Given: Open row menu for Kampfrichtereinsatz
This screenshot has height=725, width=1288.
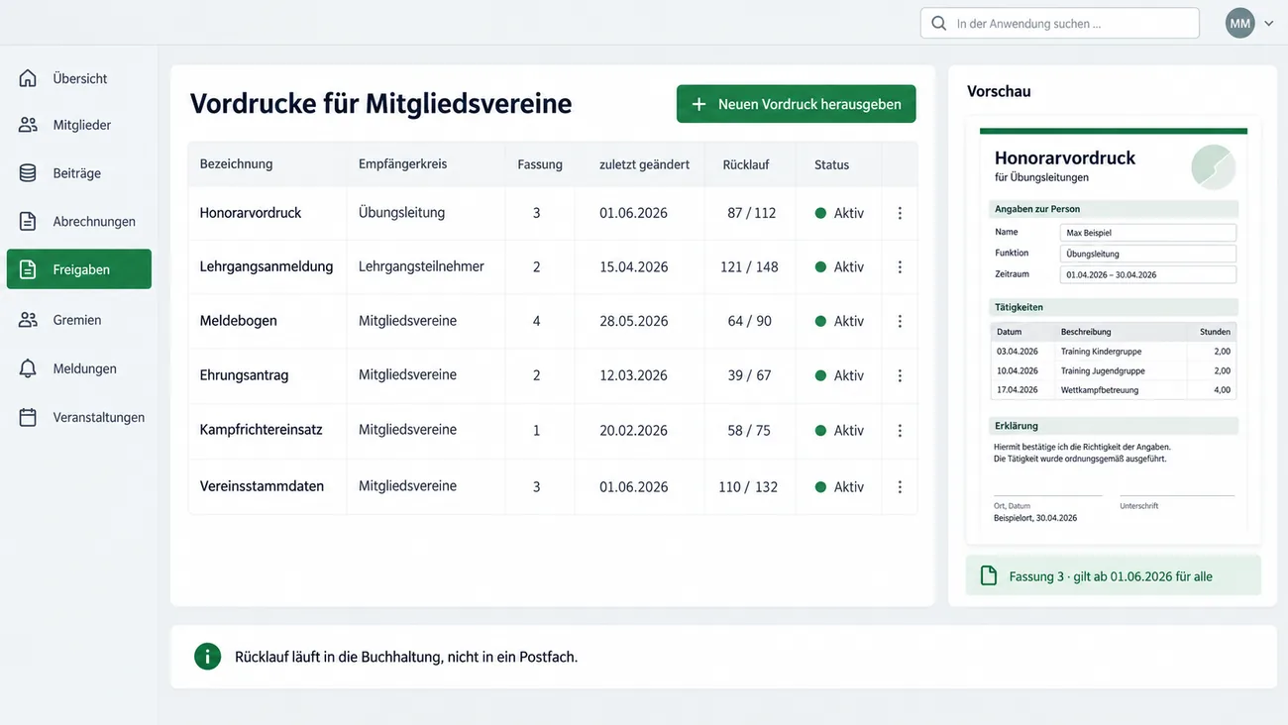Looking at the screenshot, I should click(900, 431).
